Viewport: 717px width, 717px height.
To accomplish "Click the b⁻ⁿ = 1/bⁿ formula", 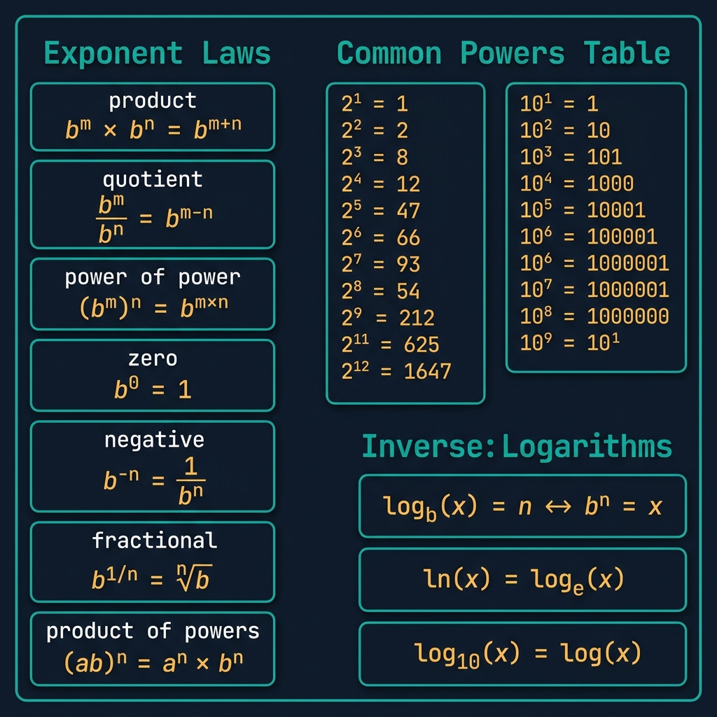I will [155, 481].
